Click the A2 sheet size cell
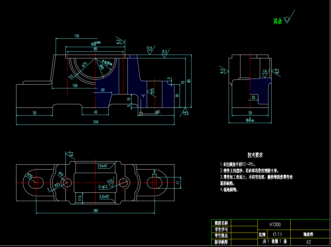The height and width of the screenshot is (247, 331). (x=309, y=242)
